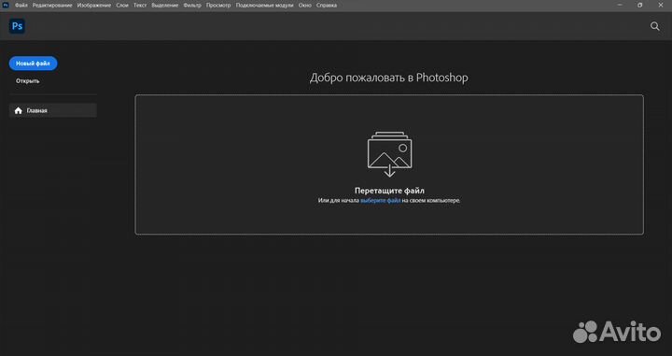
Task: Click the Открыть button
Action: (27, 80)
